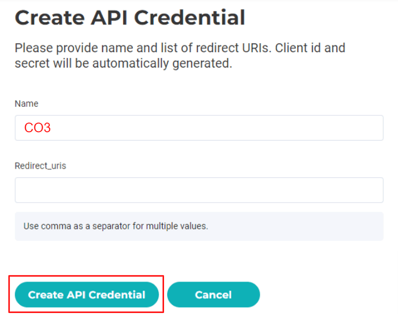Click the 'Redirect_uris' field label

click(40, 166)
